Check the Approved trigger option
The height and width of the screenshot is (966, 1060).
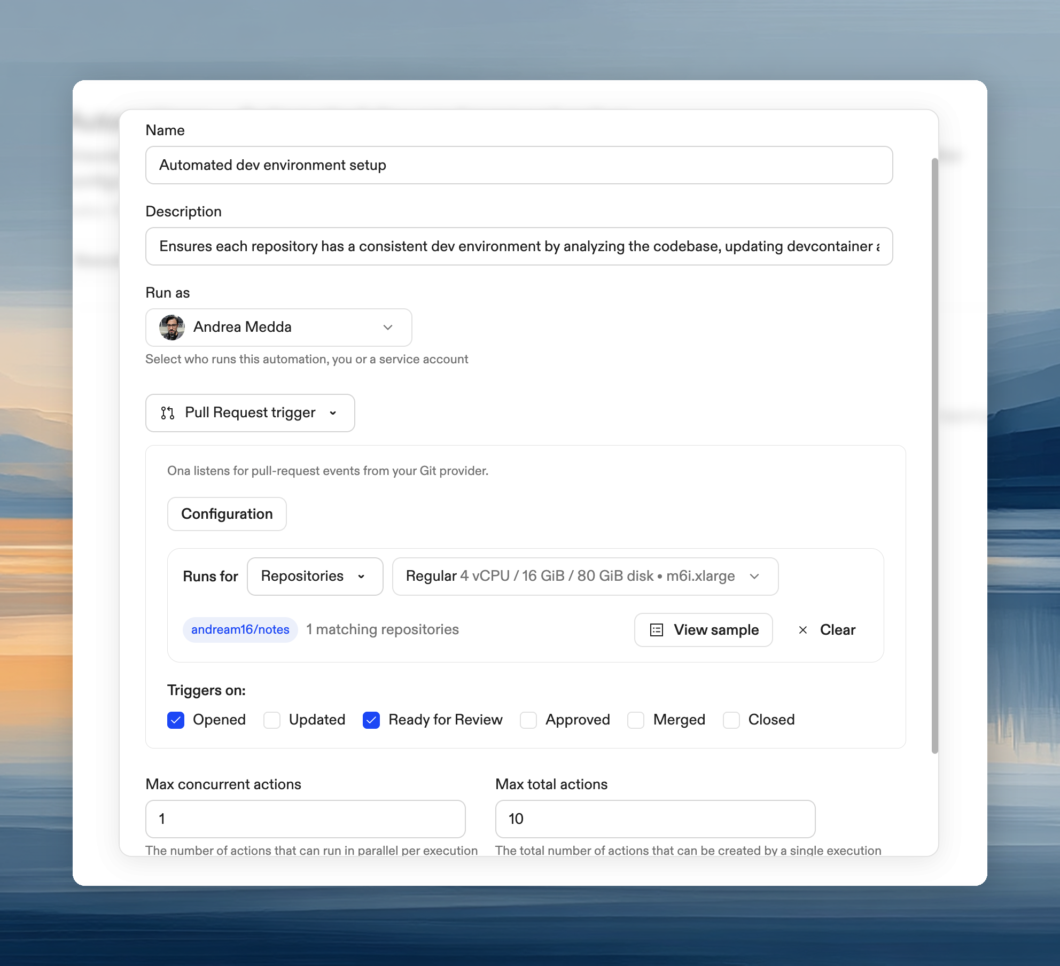pos(528,720)
